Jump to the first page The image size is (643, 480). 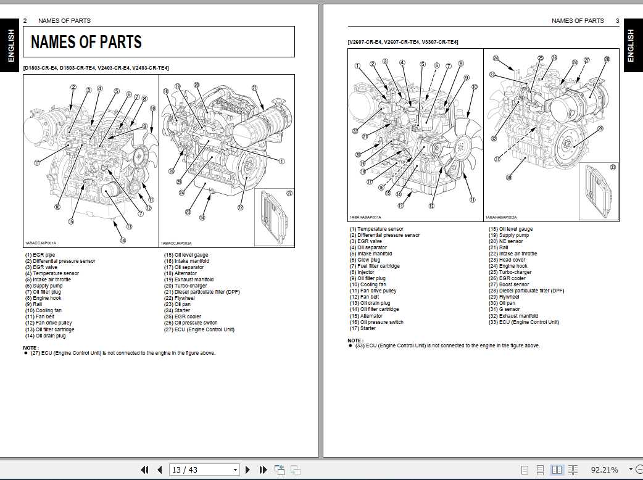click(144, 470)
